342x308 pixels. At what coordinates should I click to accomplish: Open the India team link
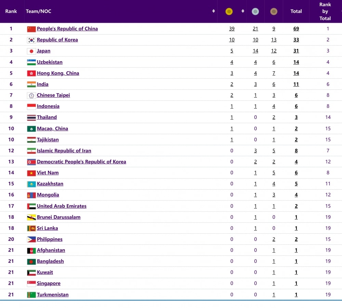[x=42, y=84]
